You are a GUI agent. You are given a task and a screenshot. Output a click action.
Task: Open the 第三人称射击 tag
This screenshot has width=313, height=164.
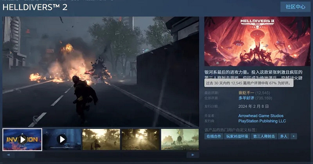[264, 136]
